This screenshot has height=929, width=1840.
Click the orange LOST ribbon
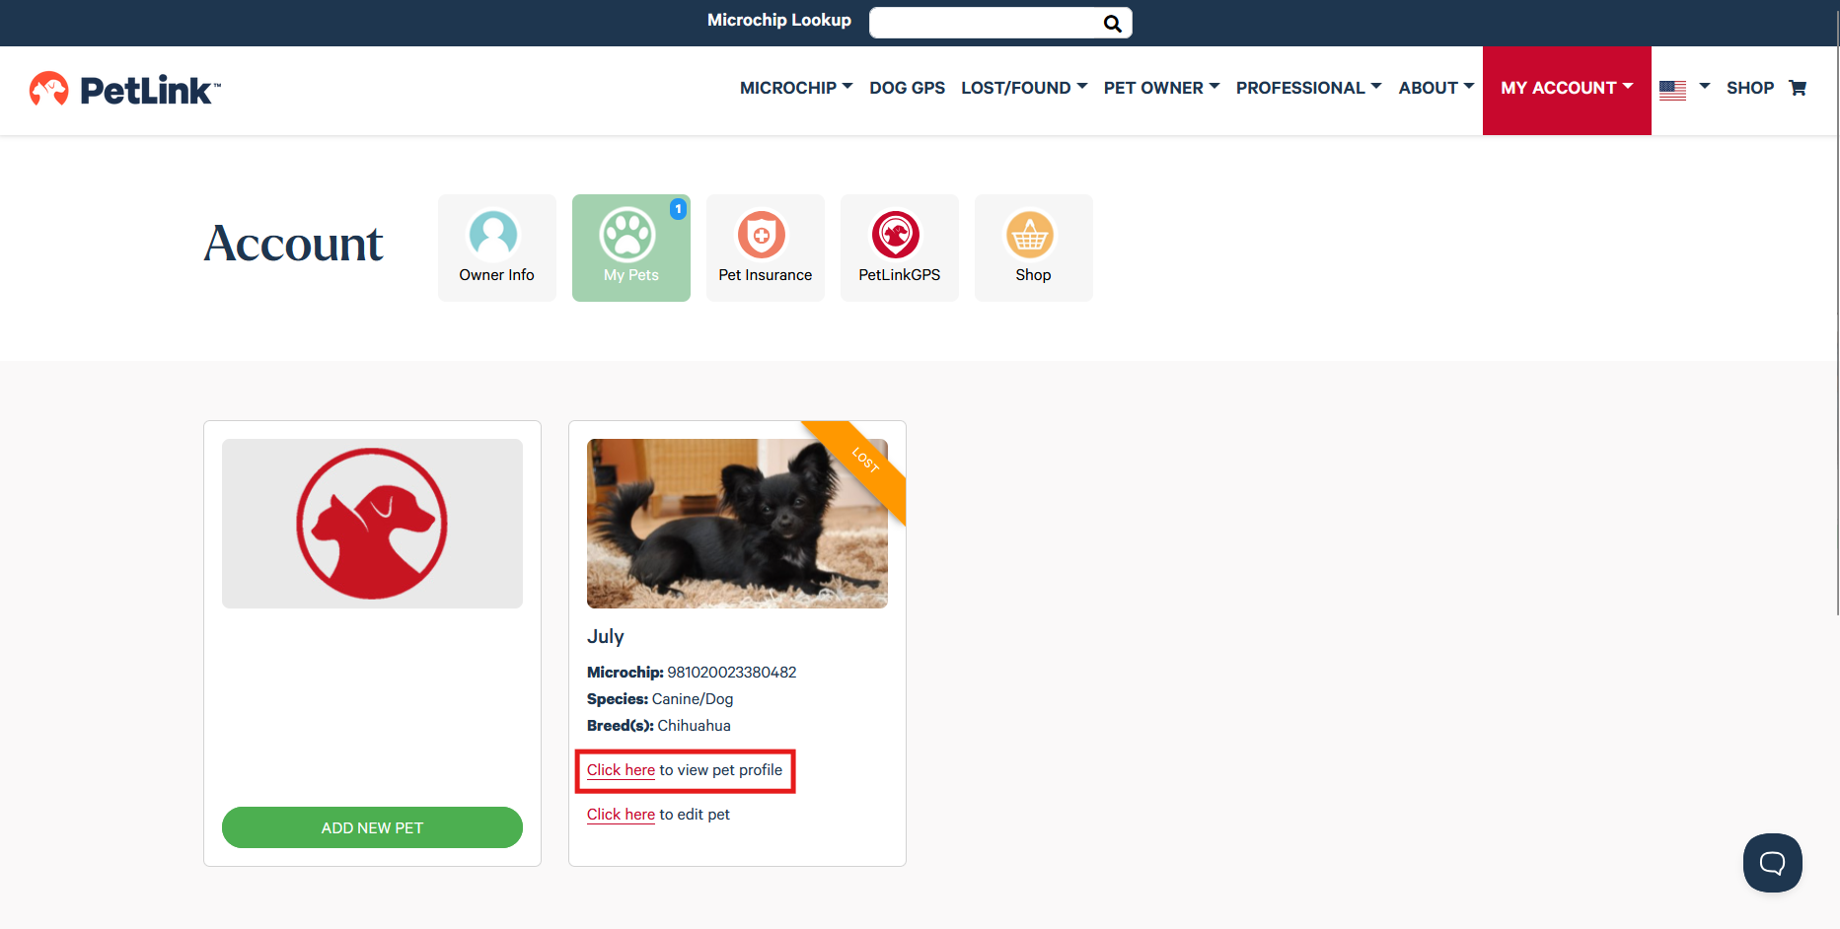[x=863, y=462]
